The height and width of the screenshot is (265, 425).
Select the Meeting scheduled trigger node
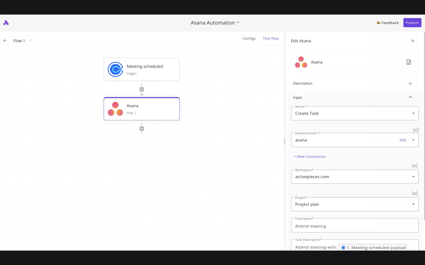click(x=142, y=69)
